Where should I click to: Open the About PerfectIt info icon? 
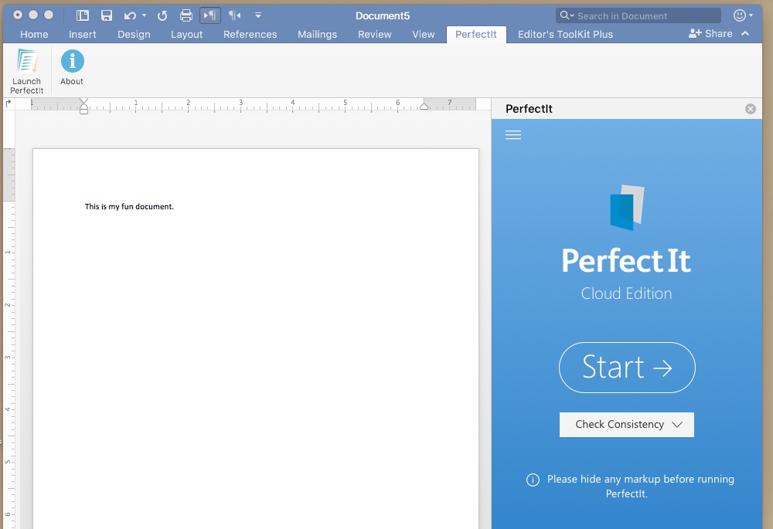coord(71,62)
